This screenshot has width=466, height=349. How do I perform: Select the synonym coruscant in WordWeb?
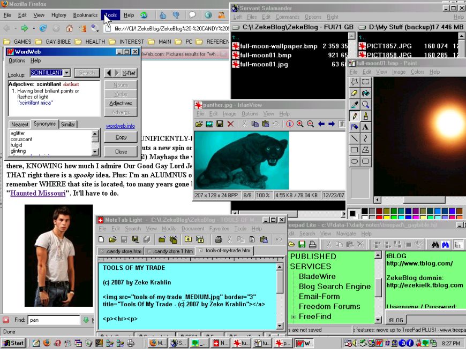(x=21, y=139)
